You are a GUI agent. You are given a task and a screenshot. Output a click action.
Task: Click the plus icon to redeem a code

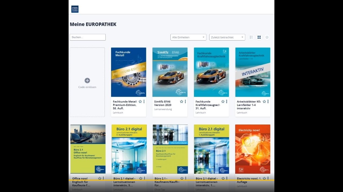click(87, 81)
